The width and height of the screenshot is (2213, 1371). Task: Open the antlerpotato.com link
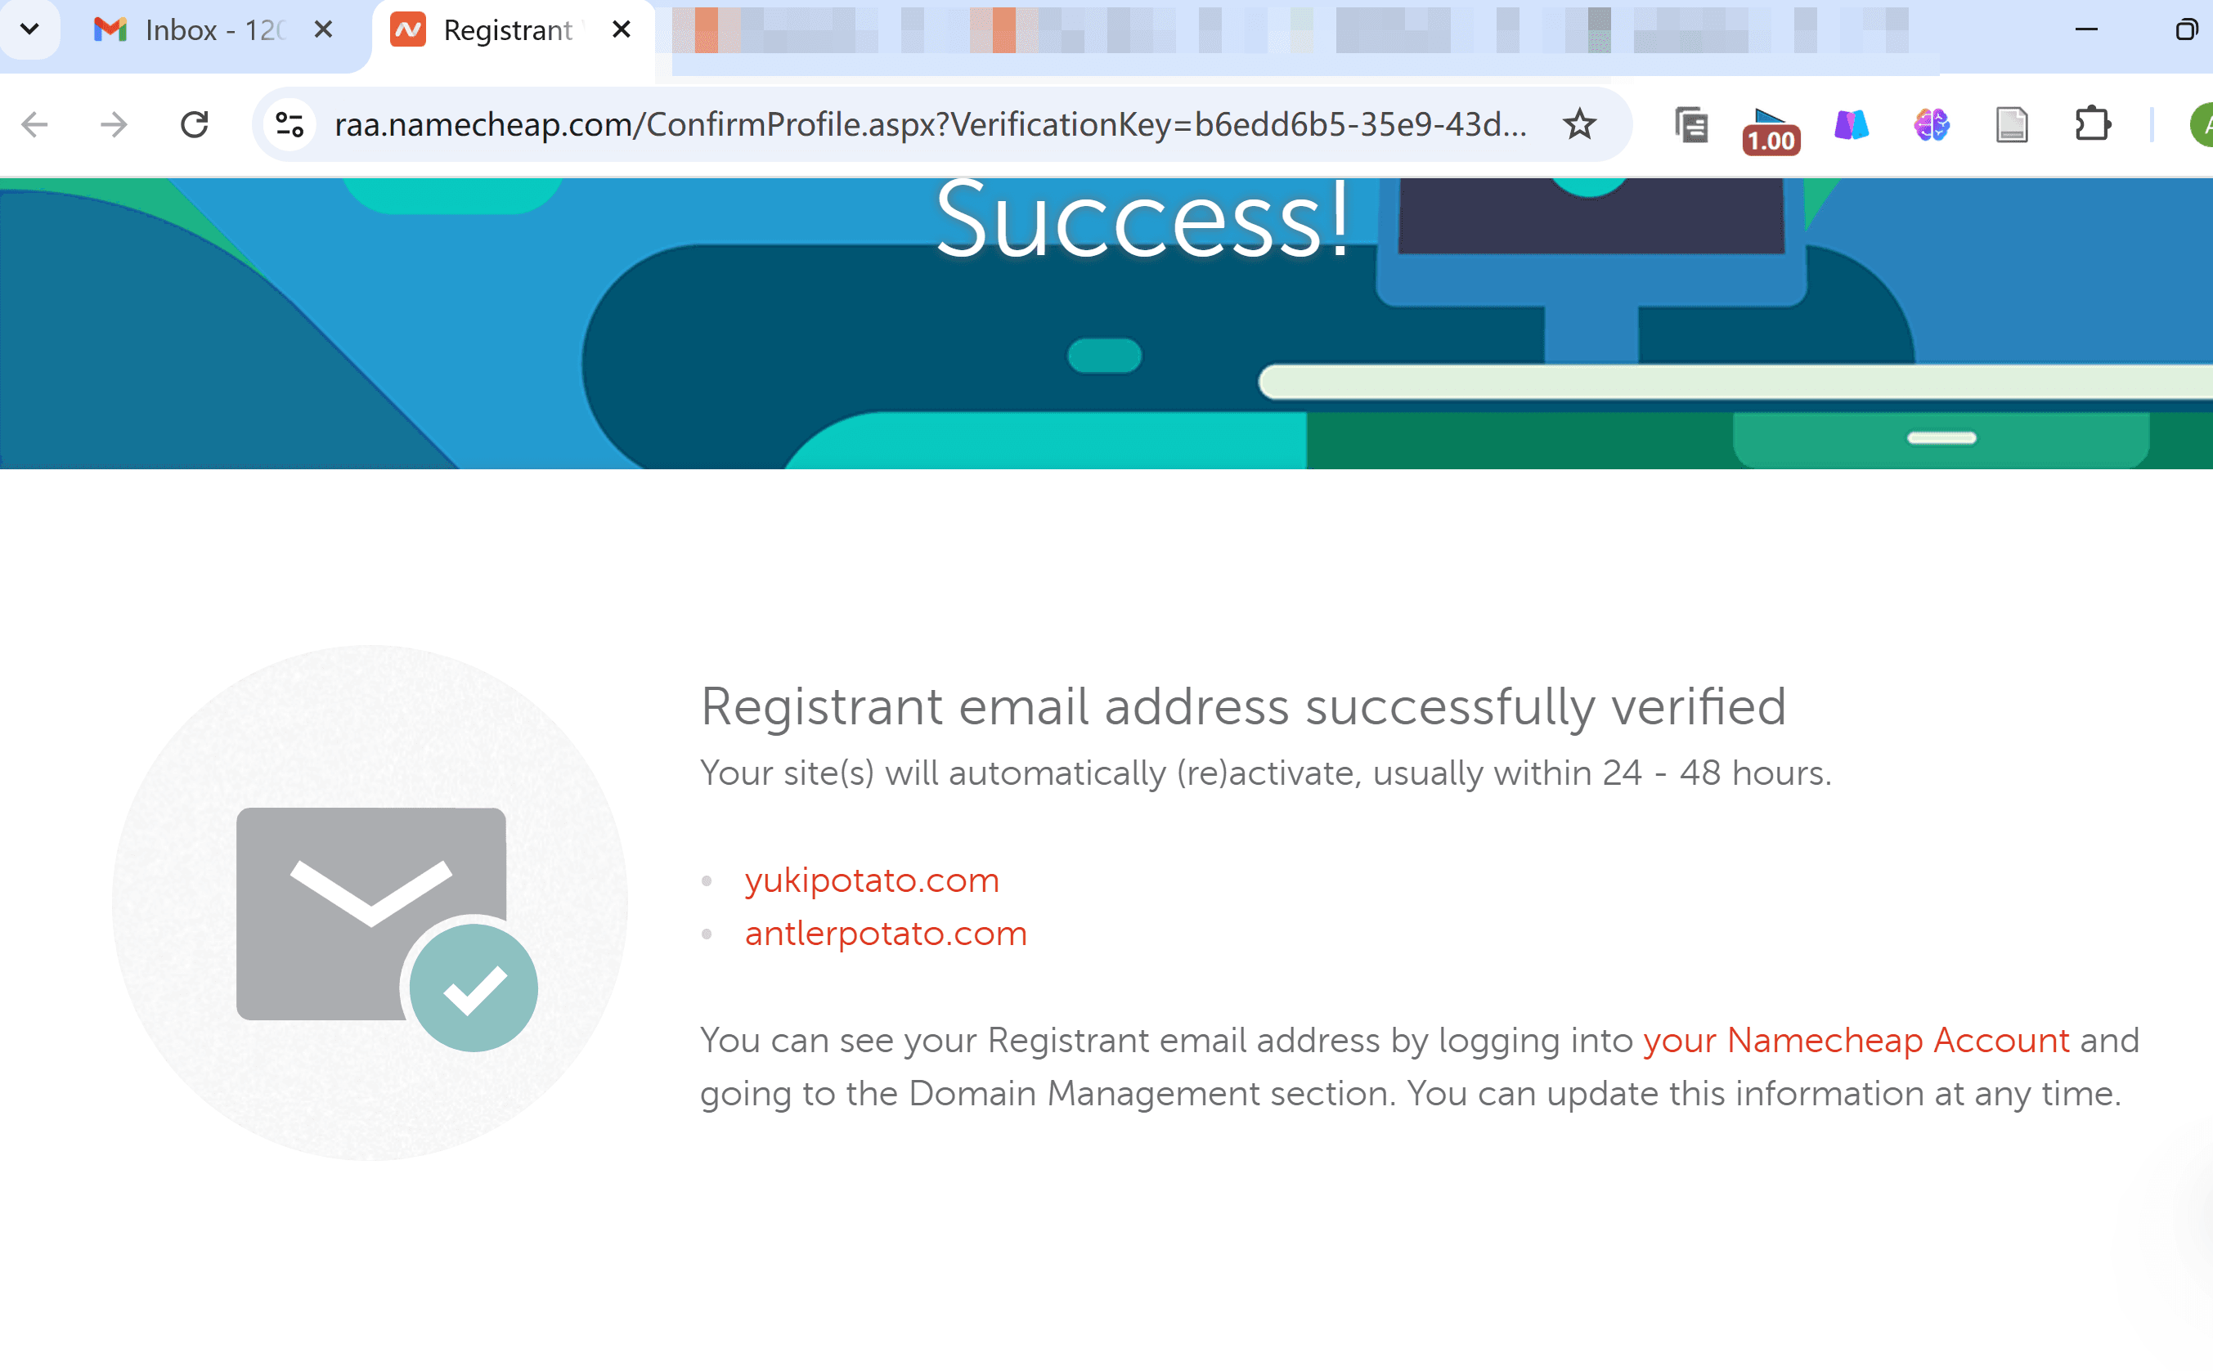[887, 933]
